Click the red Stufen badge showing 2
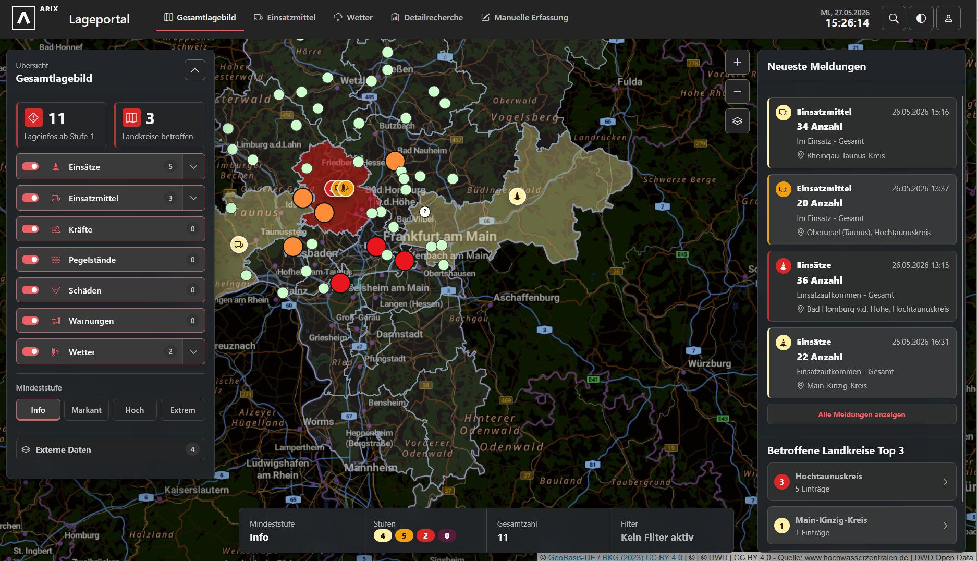Screen dimensions: 978x561 pyautogui.click(x=425, y=536)
